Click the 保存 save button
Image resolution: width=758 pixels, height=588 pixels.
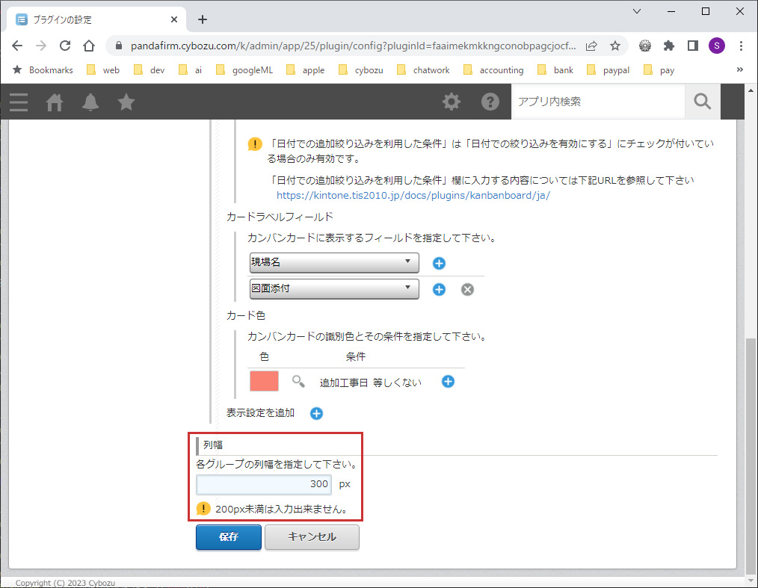tap(228, 537)
